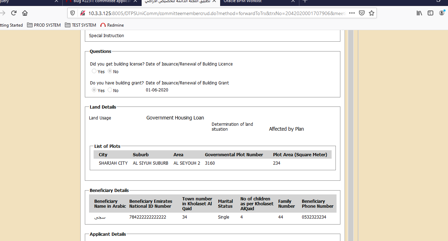Select No for building license question
Image resolution: width=448 pixels, height=241 pixels.
click(x=110, y=71)
